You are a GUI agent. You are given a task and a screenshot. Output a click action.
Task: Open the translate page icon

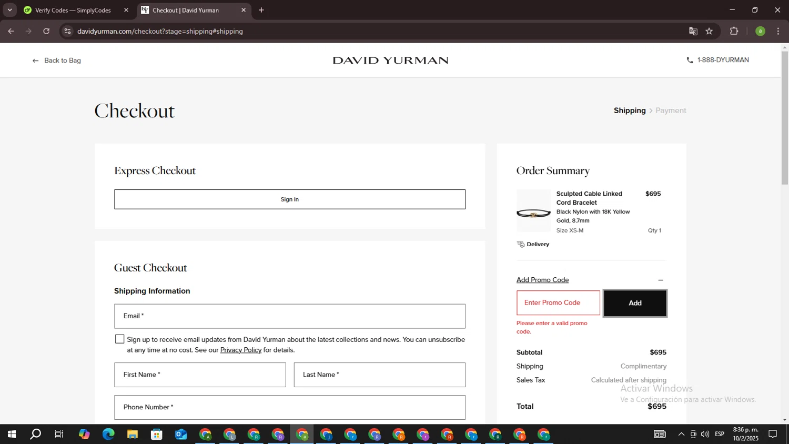693,31
